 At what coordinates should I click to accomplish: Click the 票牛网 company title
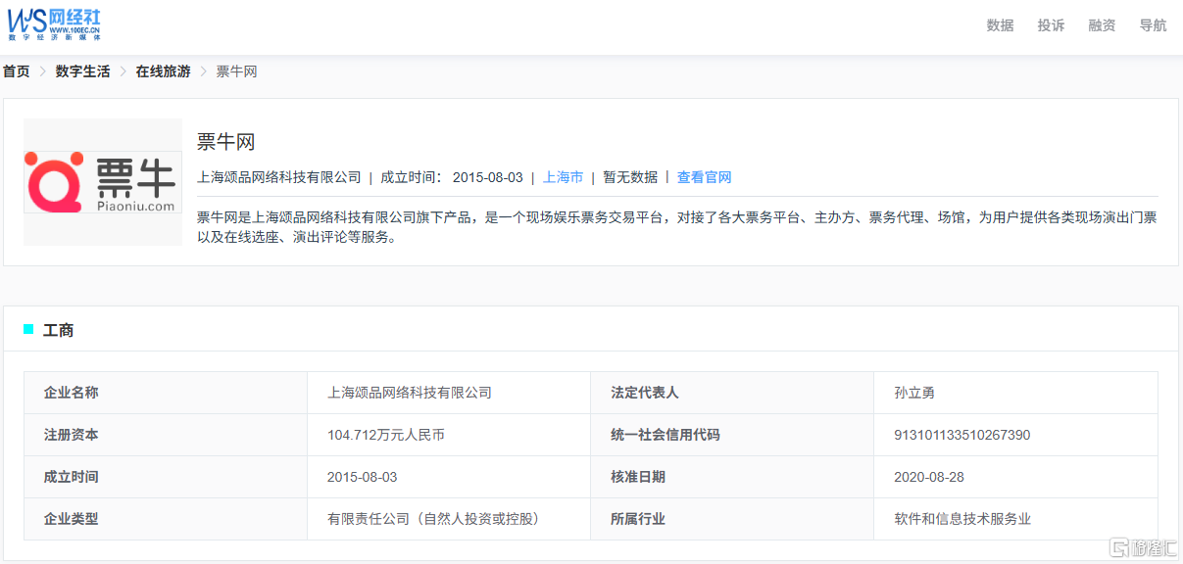pos(226,142)
